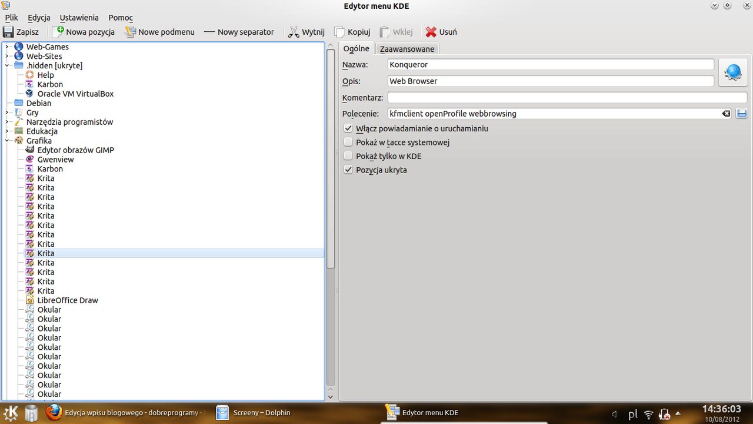Delete entry with red Usuń cross
The image size is (753, 424).
[431, 32]
